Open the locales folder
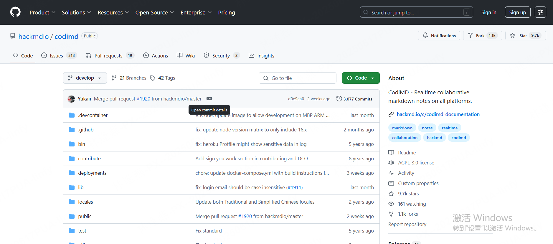This screenshot has height=244, width=553. point(85,202)
